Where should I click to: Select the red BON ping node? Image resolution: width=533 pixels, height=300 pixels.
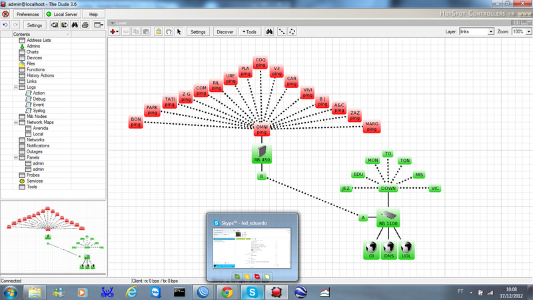136,122
